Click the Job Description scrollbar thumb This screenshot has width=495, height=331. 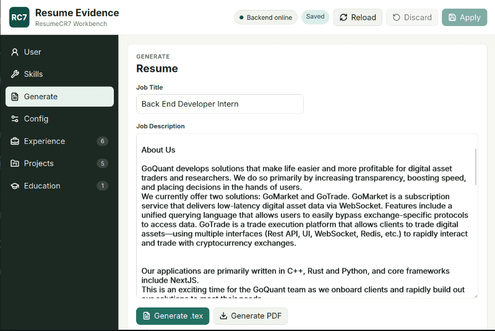(475, 167)
